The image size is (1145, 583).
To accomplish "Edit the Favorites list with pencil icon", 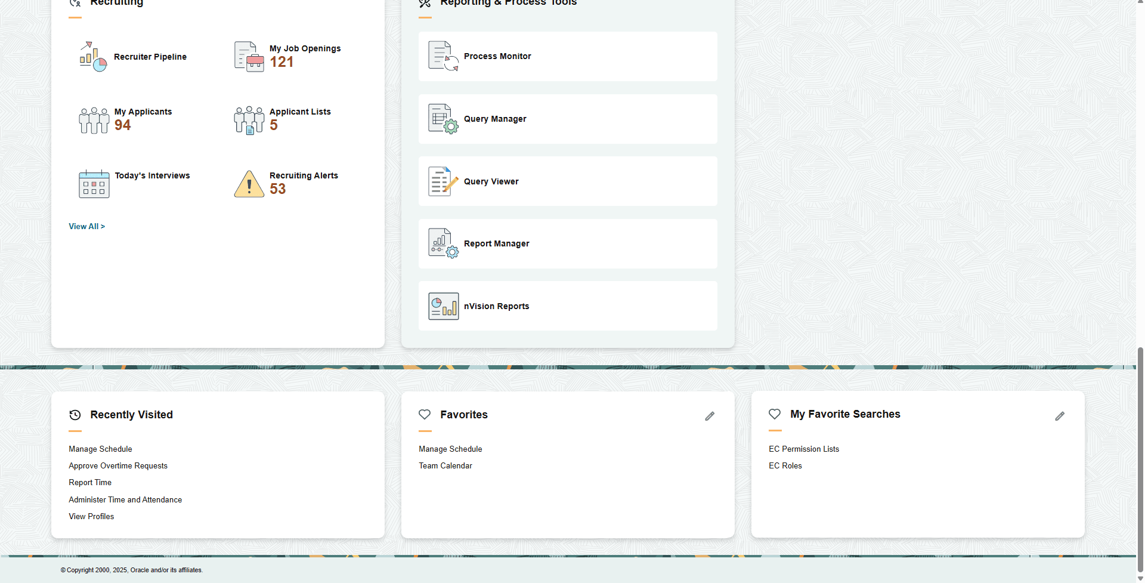I will (x=710, y=416).
